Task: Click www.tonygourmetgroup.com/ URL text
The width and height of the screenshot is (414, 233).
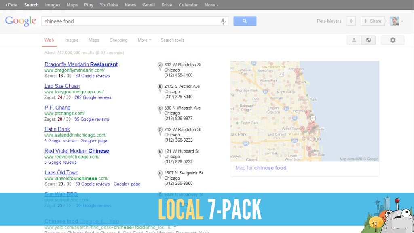Action: [x=74, y=92]
